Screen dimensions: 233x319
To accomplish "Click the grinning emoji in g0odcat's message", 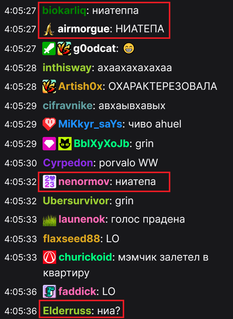I will pyautogui.click(x=129, y=49).
